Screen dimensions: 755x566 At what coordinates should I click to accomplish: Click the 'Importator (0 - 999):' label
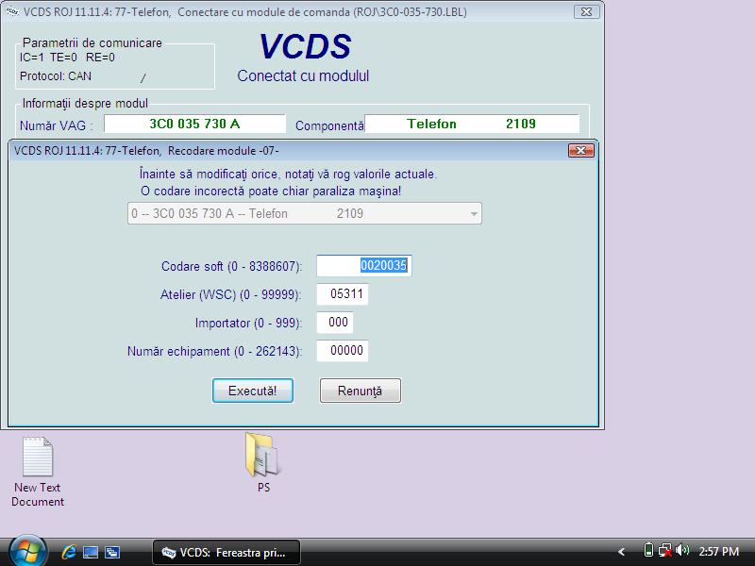[x=248, y=323]
